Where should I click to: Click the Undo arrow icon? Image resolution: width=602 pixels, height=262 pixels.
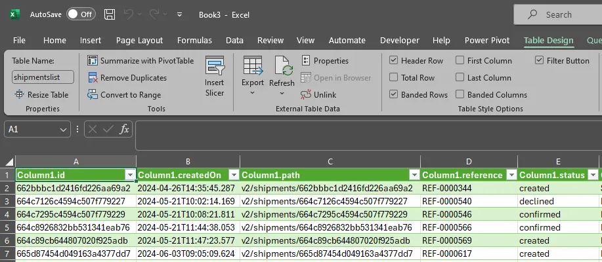129,14
